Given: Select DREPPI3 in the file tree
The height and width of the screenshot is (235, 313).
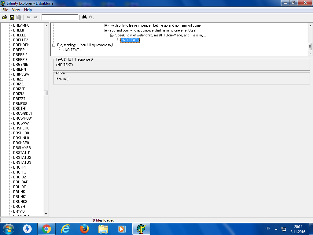Looking at the screenshot, I should pos(20,60).
